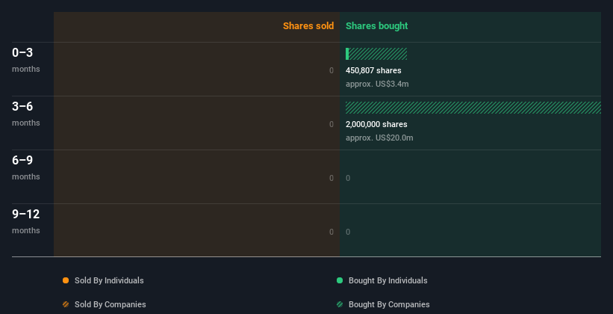Click the striped bar for 3–6 months

click(x=473, y=108)
